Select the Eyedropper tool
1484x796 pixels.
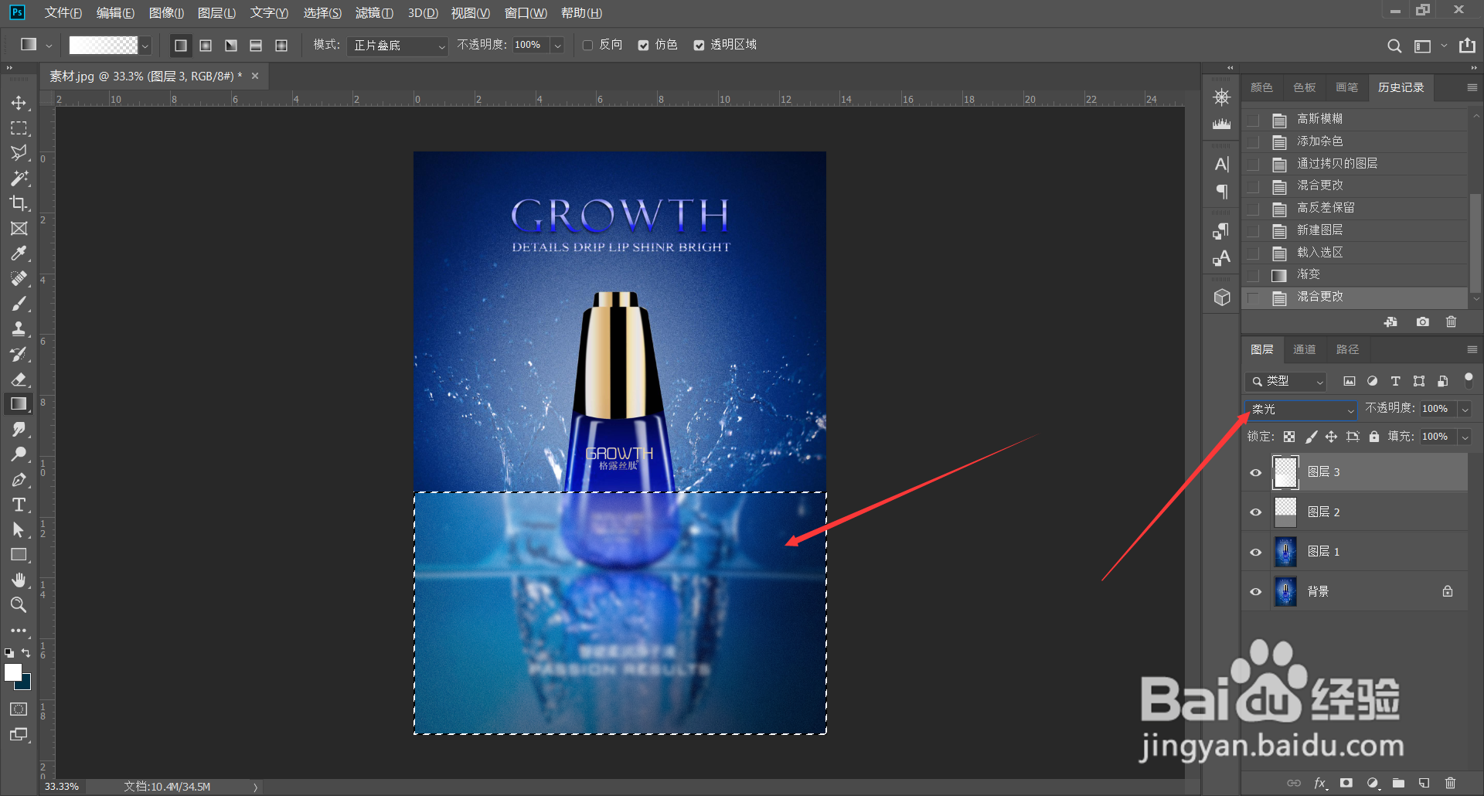[x=19, y=253]
